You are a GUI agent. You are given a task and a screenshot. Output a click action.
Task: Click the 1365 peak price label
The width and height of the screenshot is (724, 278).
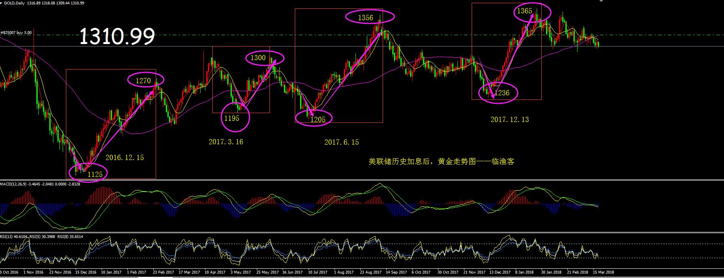pos(525,11)
